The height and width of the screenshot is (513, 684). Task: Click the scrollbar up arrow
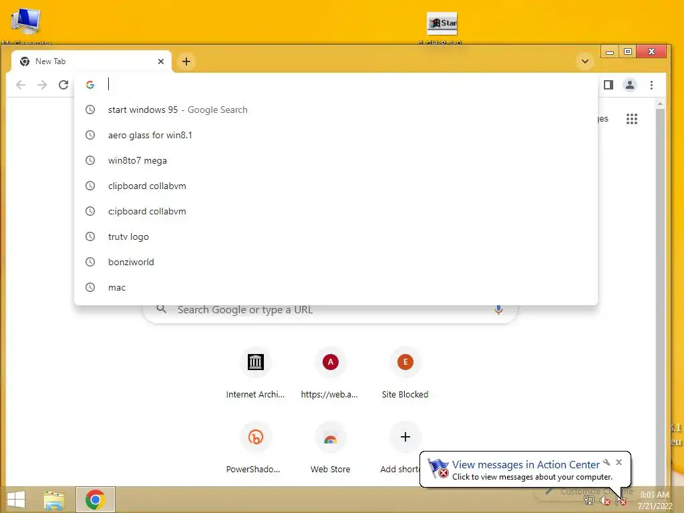(660, 104)
